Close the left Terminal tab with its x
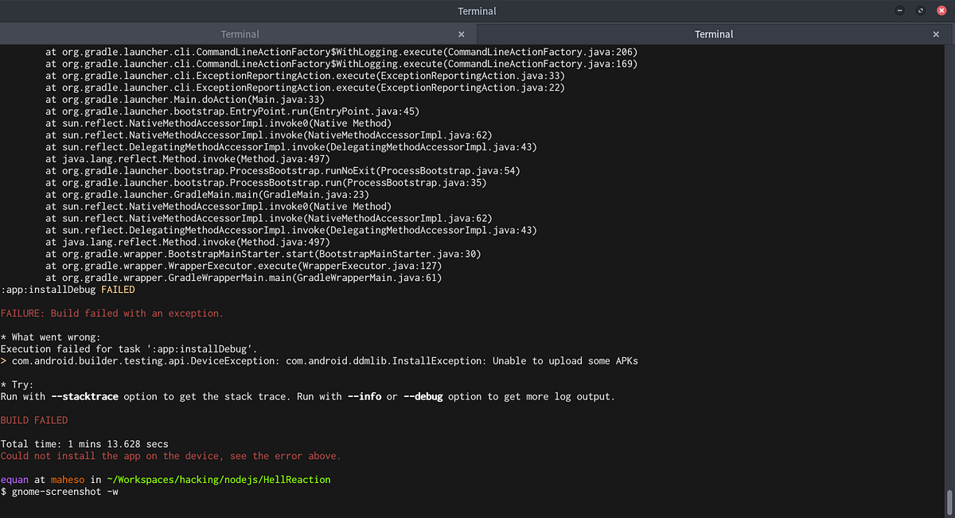Image resolution: width=955 pixels, height=518 pixels. [461, 34]
